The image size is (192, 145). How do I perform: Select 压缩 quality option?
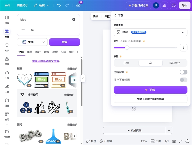(x=126, y=63)
